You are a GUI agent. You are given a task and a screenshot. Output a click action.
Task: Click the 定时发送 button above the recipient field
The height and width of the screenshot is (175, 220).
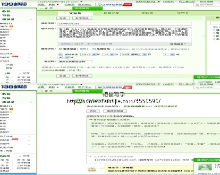click(x=82, y=18)
